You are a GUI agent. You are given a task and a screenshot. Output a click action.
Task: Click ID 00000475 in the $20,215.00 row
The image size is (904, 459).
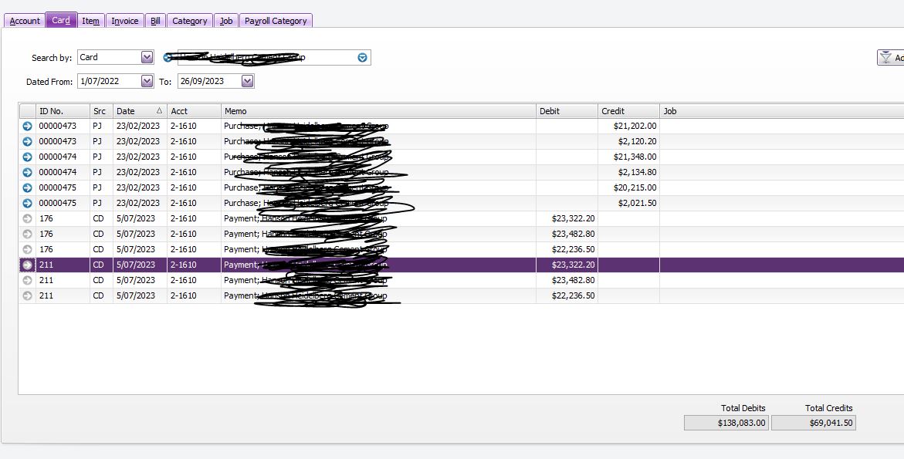58,187
